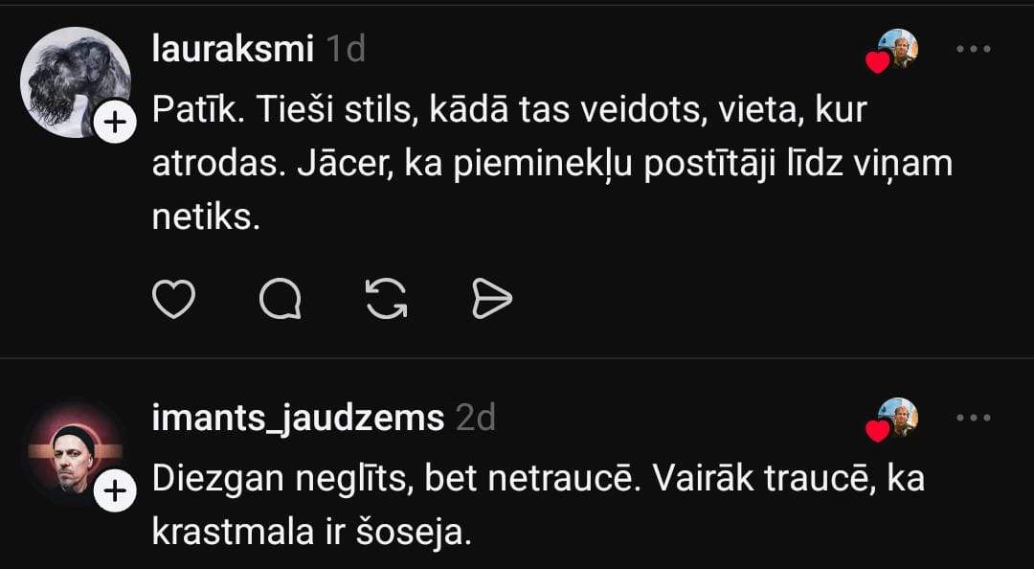
Task: Share lauraksmi's comment via the paper plane icon
Action: pos(492,300)
